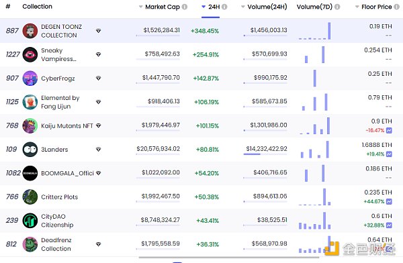403x263 pixels.
Task: Click BOOMGALA_Offici diamond icon
Action: (x=98, y=173)
